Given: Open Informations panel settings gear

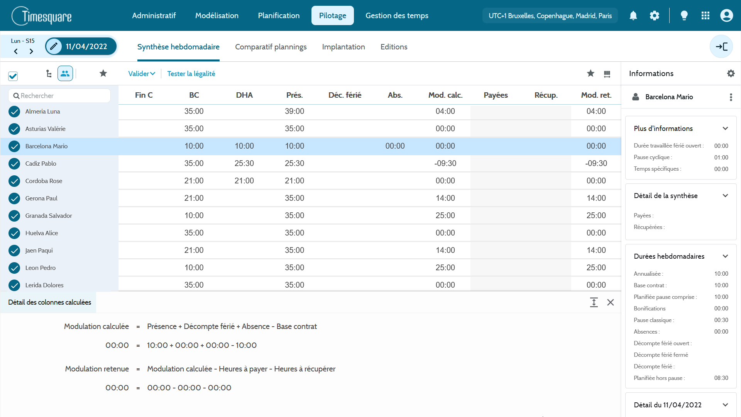Looking at the screenshot, I should (x=731, y=73).
